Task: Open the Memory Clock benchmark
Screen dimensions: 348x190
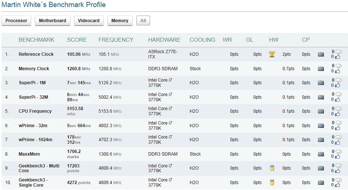Action: (34, 69)
